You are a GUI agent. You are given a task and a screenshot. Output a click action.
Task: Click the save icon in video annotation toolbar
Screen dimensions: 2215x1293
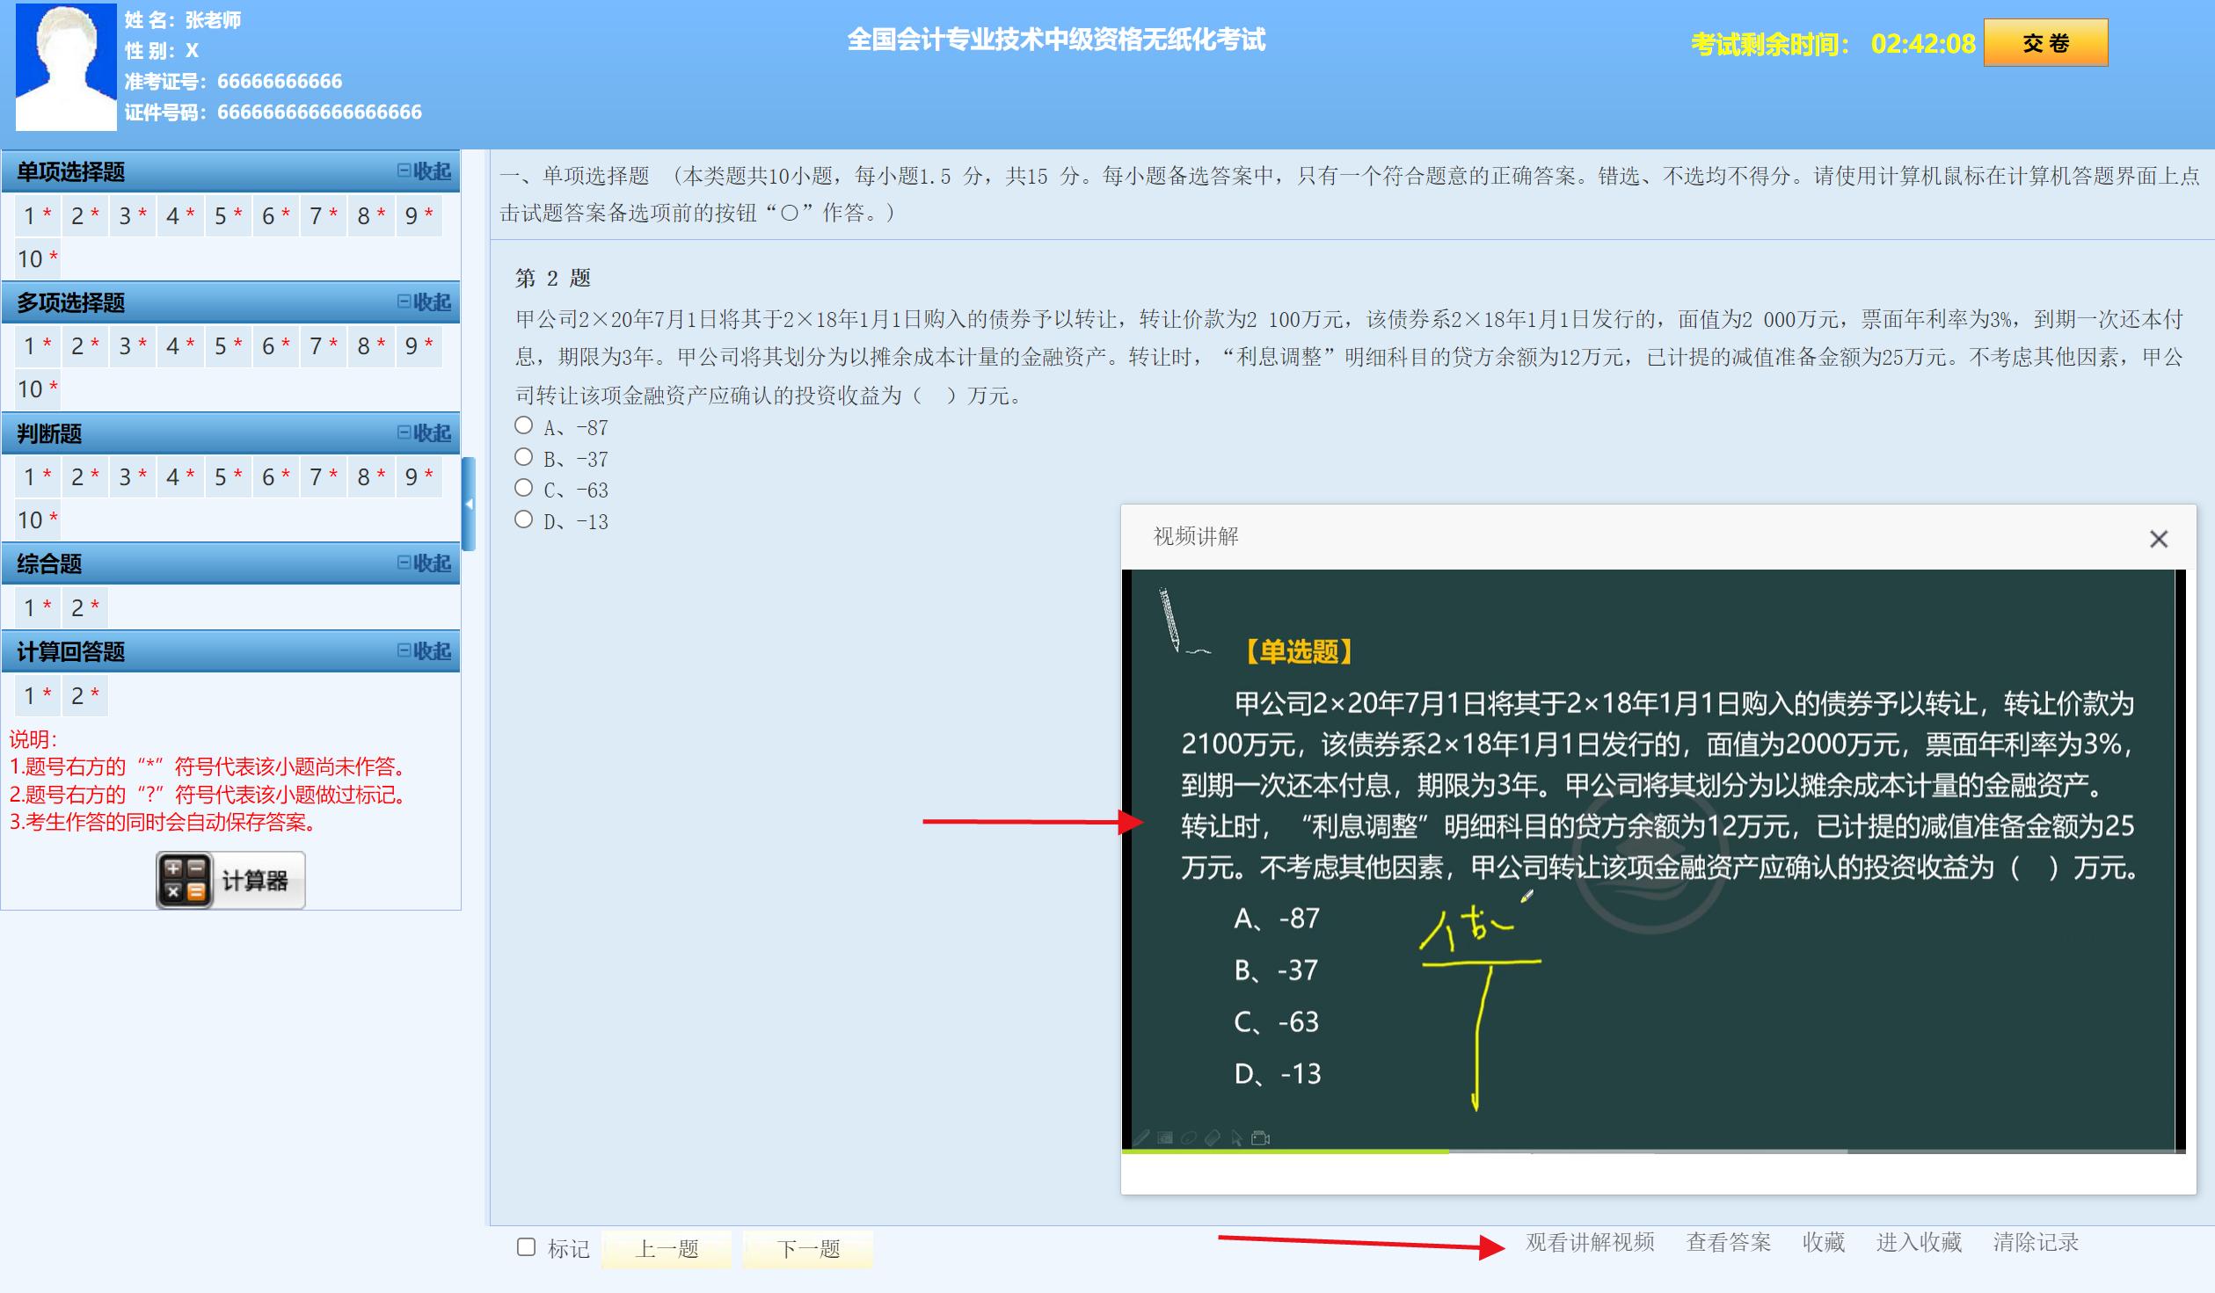(1164, 1137)
